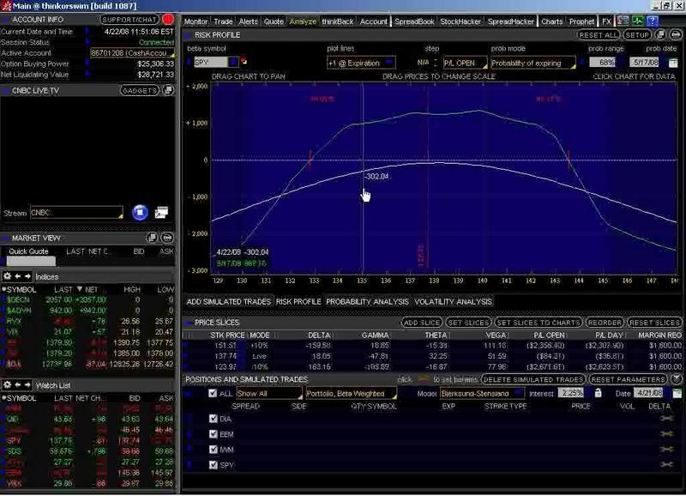This screenshot has width=686, height=496.
Task: Click the SETUP button
Action: tap(637, 34)
